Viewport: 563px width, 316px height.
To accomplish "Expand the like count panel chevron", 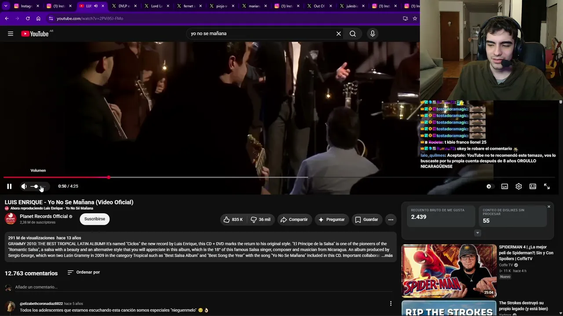I will [x=478, y=233].
